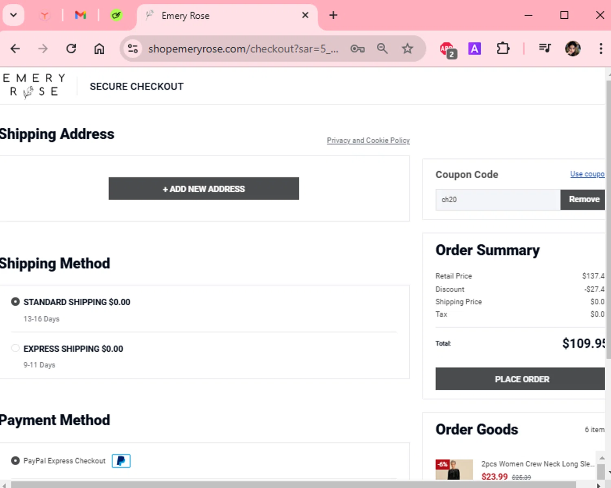Open the tab search dropdown arrow
Viewport: 611px width, 488px height.
(x=13, y=15)
